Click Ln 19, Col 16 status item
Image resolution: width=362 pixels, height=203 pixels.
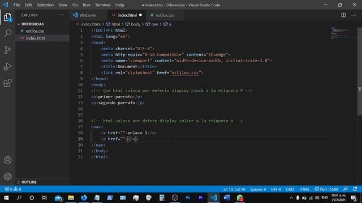(234, 189)
